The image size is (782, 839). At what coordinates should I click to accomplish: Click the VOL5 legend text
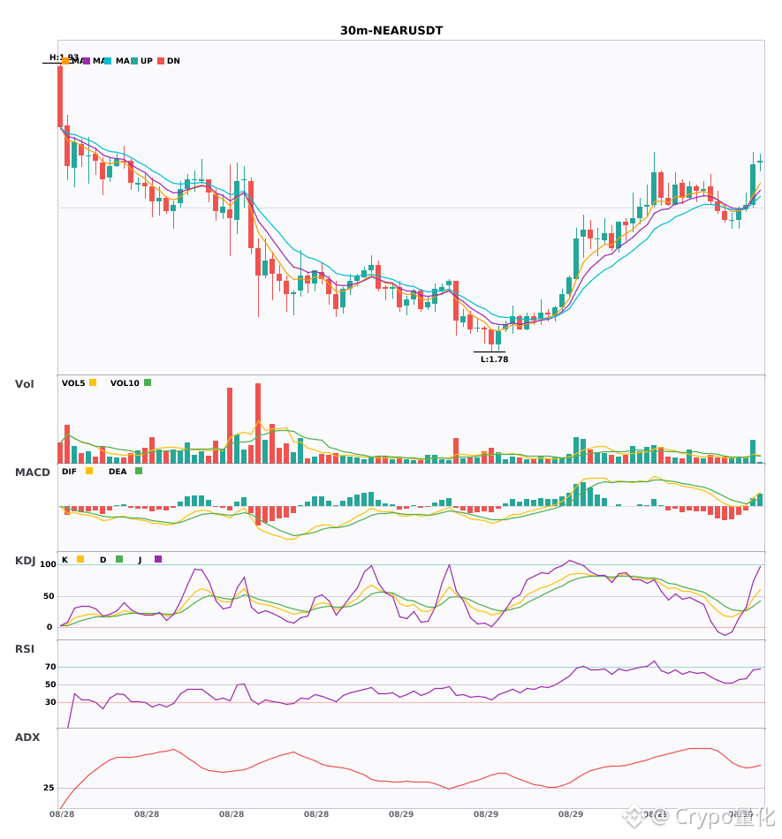point(73,383)
